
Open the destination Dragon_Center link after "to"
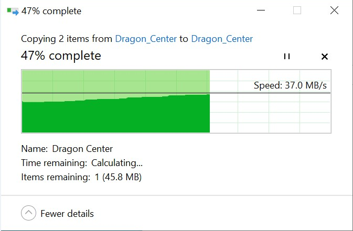point(222,39)
